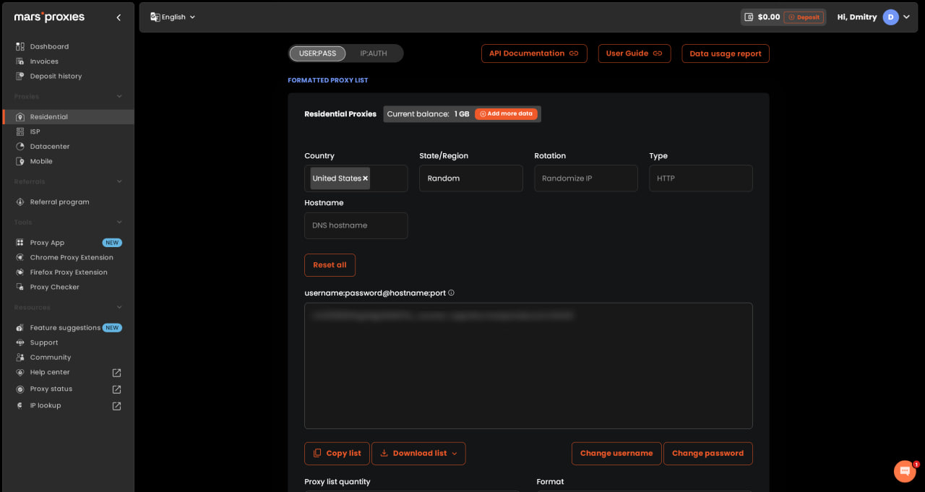The image size is (925, 492).
Task: Open the English language dropdown
Action: (x=173, y=17)
